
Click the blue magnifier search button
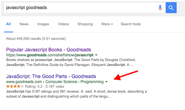pos(171,8)
